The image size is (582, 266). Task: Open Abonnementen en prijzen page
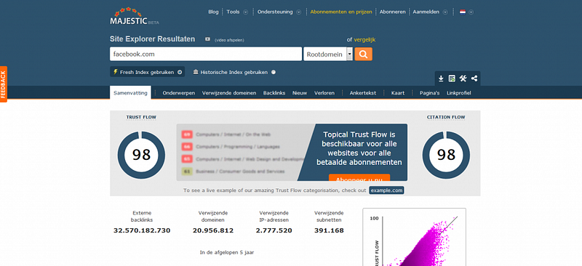click(x=341, y=12)
